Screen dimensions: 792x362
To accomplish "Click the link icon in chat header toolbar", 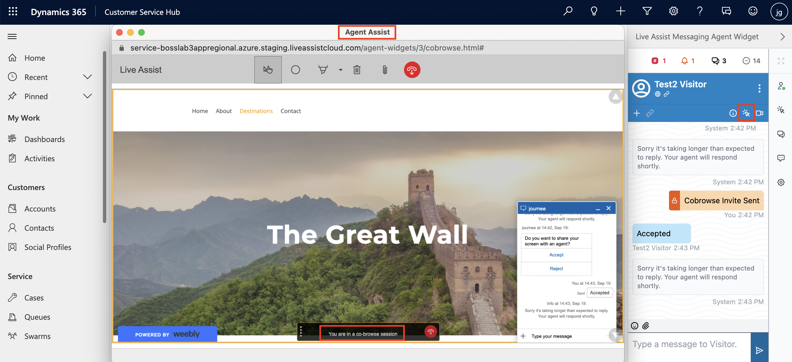I will 650,113.
